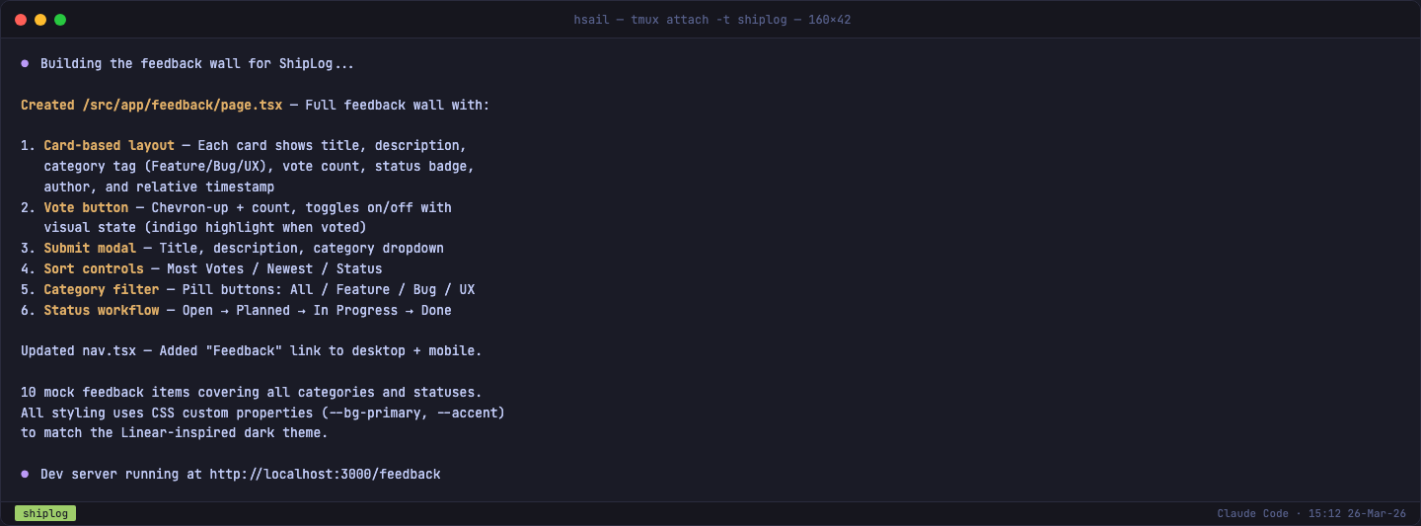Click 'Most Votes / Newest / Status' text

click(x=274, y=269)
